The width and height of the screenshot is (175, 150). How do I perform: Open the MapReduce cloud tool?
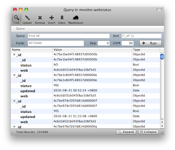click(x=76, y=19)
